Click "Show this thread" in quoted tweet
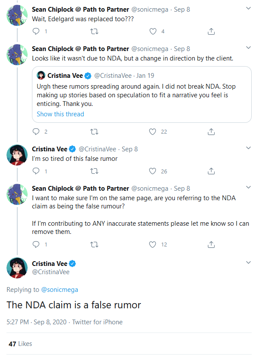This screenshot has width=256, height=355. pos(60,114)
